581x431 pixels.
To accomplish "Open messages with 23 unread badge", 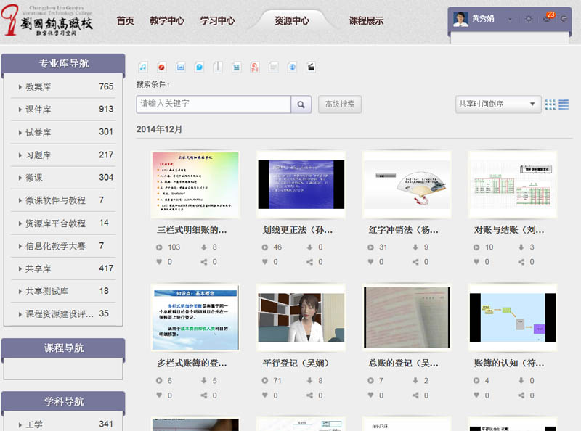I will [548, 17].
